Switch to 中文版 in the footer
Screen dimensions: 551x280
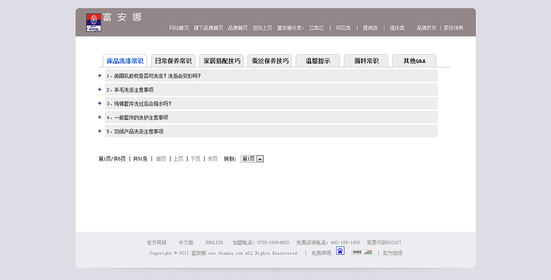point(186,243)
